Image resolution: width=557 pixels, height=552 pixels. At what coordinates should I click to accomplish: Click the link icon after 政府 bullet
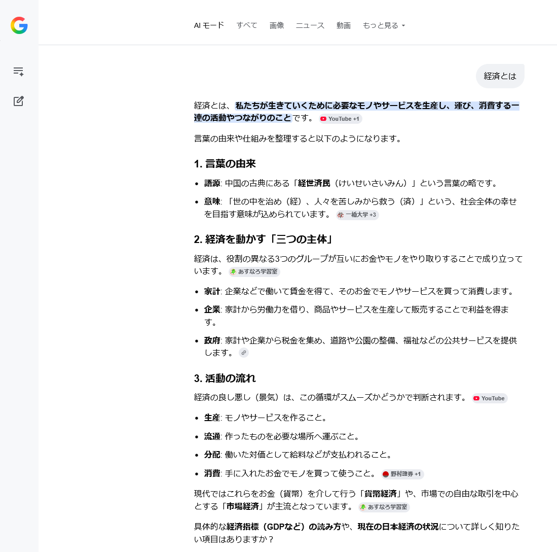(x=244, y=353)
